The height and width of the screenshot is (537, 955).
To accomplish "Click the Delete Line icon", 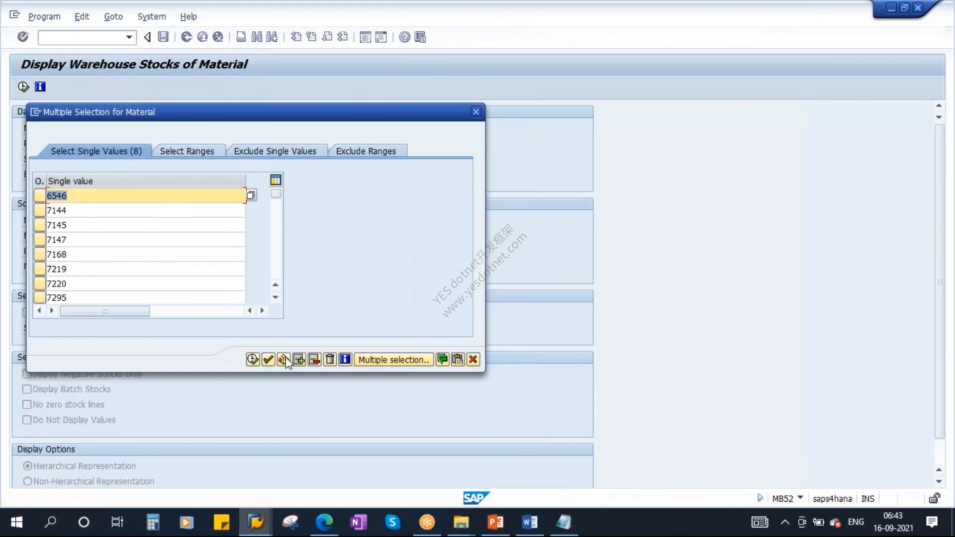I will click(x=314, y=359).
